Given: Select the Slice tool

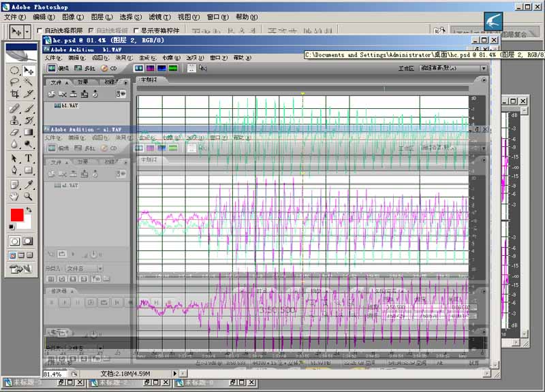Looking at the screenshot, I should tap(29, 94).
